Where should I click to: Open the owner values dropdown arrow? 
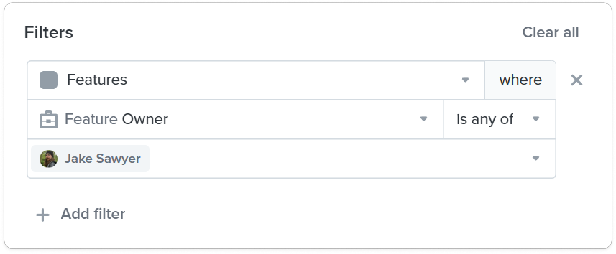[x=535, y=158]
